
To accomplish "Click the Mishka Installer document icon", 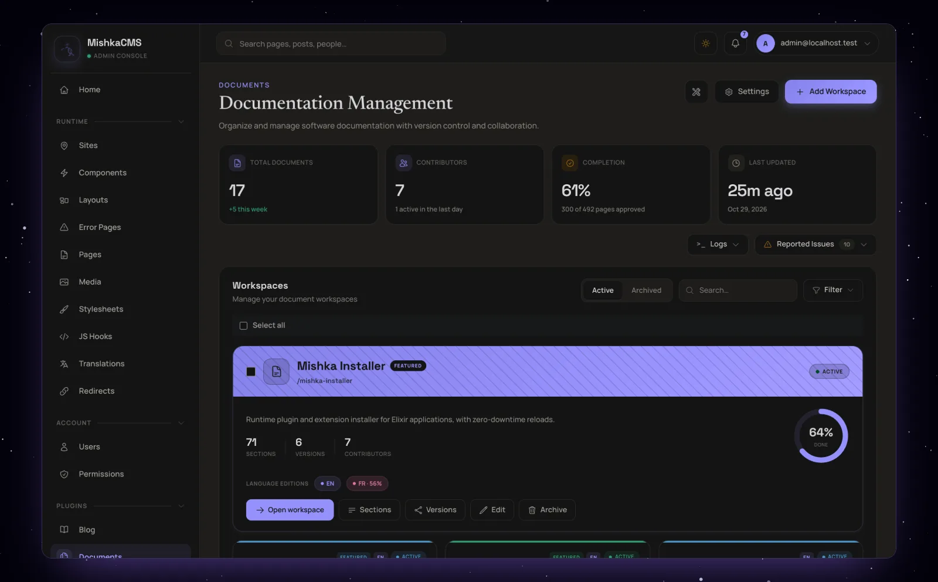I will (x=277, y=371).
